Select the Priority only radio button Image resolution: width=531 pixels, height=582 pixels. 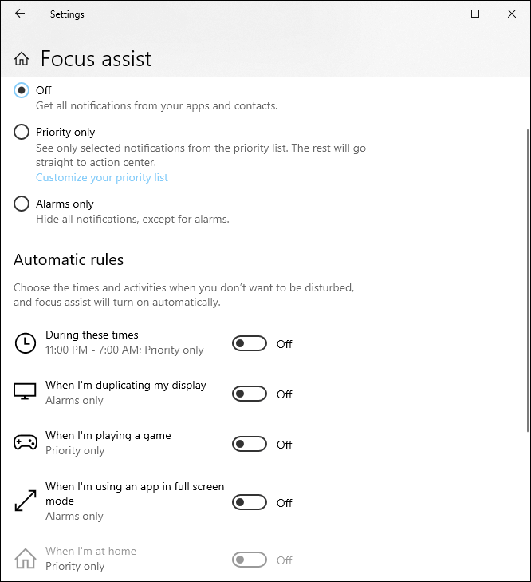click(22, 133)
